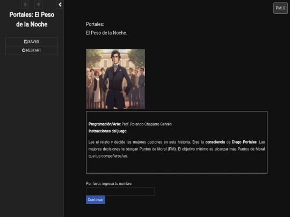Image resolution: width=290 pixels, height=217 pixels.
Task: Click the 'El Peso de la Noche.' subtitle
Action: click(106, 33)
